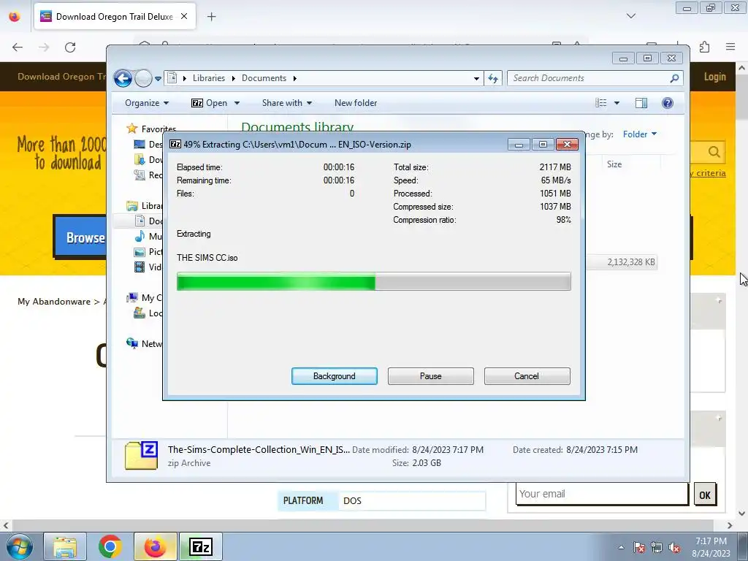
Task: Go back using Explorer's blue back arrow
Action: pyautogui.click(x=123, y=78)
